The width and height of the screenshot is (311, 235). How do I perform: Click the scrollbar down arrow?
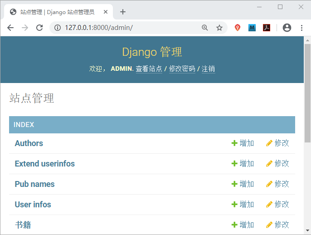[307, 230]
